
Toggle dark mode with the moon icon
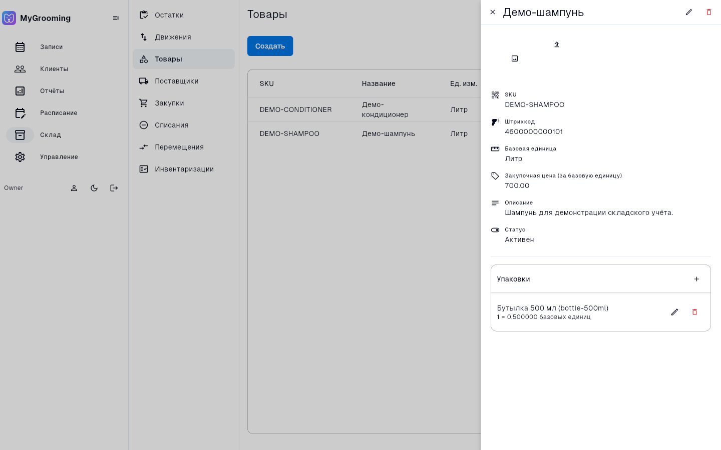[94, 188]
